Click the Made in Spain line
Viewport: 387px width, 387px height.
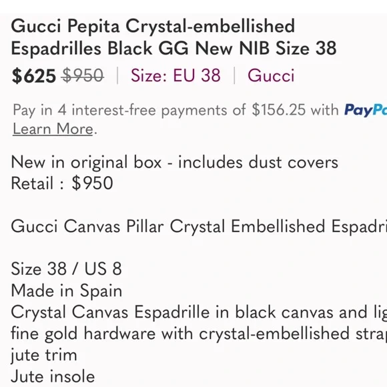pyautogui.click(x=67, y=290)
